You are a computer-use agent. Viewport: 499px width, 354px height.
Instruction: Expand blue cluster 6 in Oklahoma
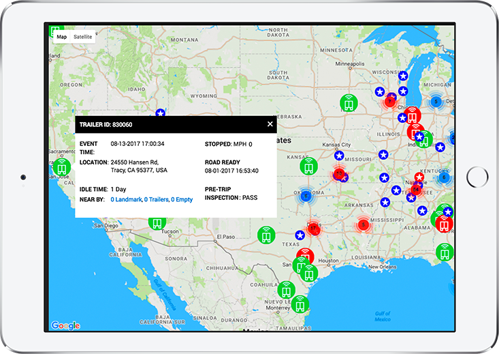(x=306, y=196)
